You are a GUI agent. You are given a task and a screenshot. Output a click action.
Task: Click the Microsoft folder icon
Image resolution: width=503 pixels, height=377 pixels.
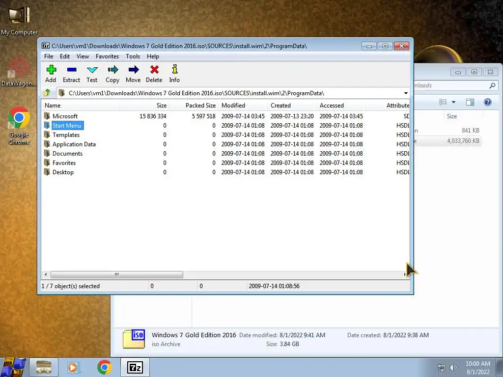point(47,116)
